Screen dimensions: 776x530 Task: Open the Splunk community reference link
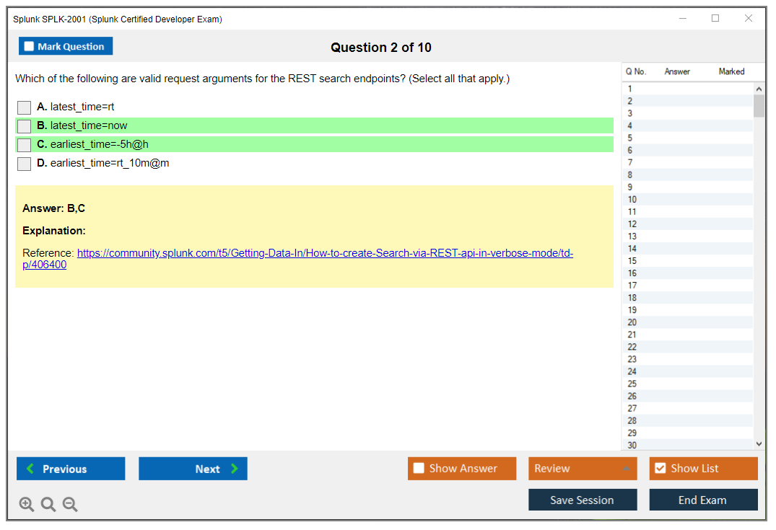[x=325, y=254]
